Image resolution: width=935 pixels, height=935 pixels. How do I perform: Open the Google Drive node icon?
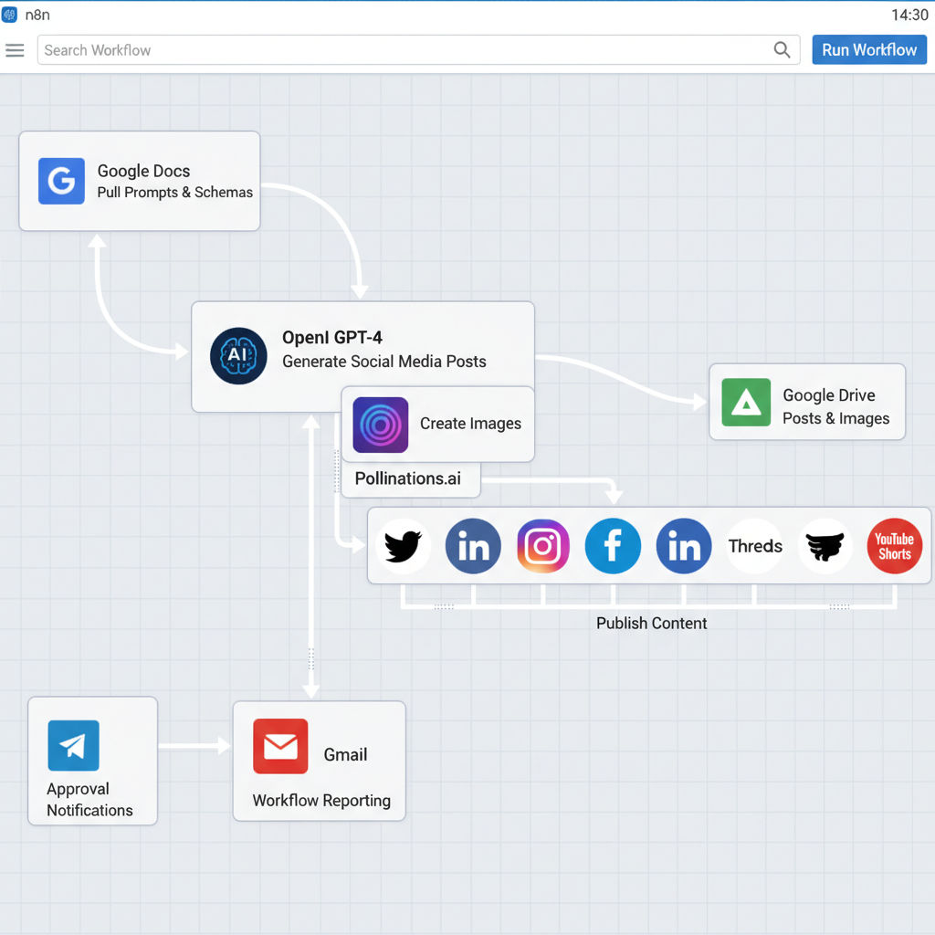tap(746, 403)
